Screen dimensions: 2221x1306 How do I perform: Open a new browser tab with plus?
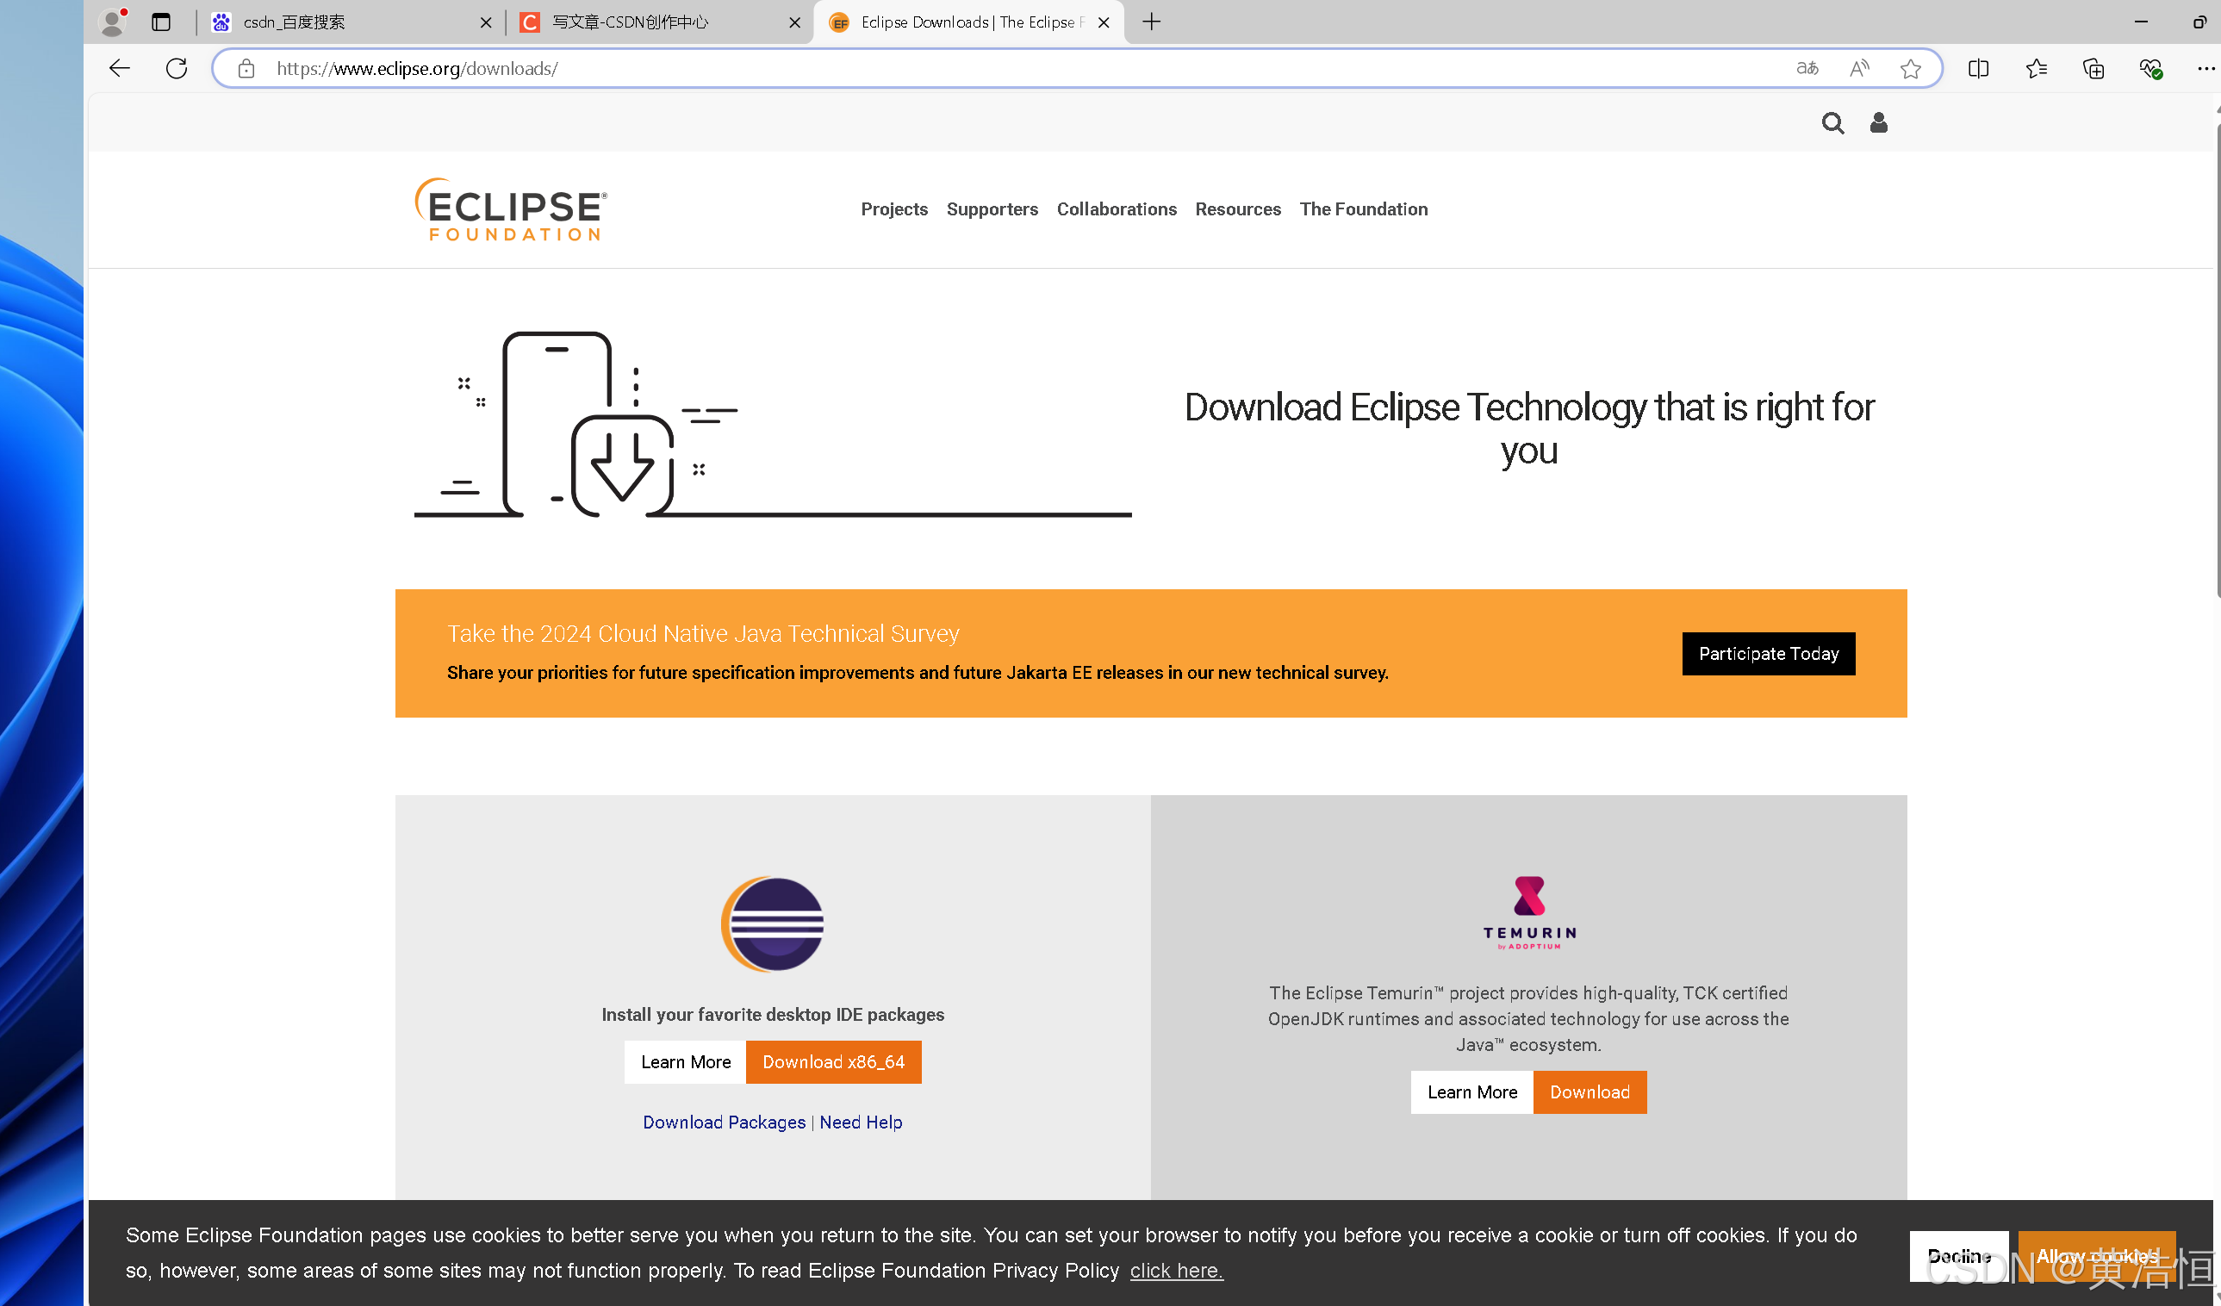[1151, 22]
